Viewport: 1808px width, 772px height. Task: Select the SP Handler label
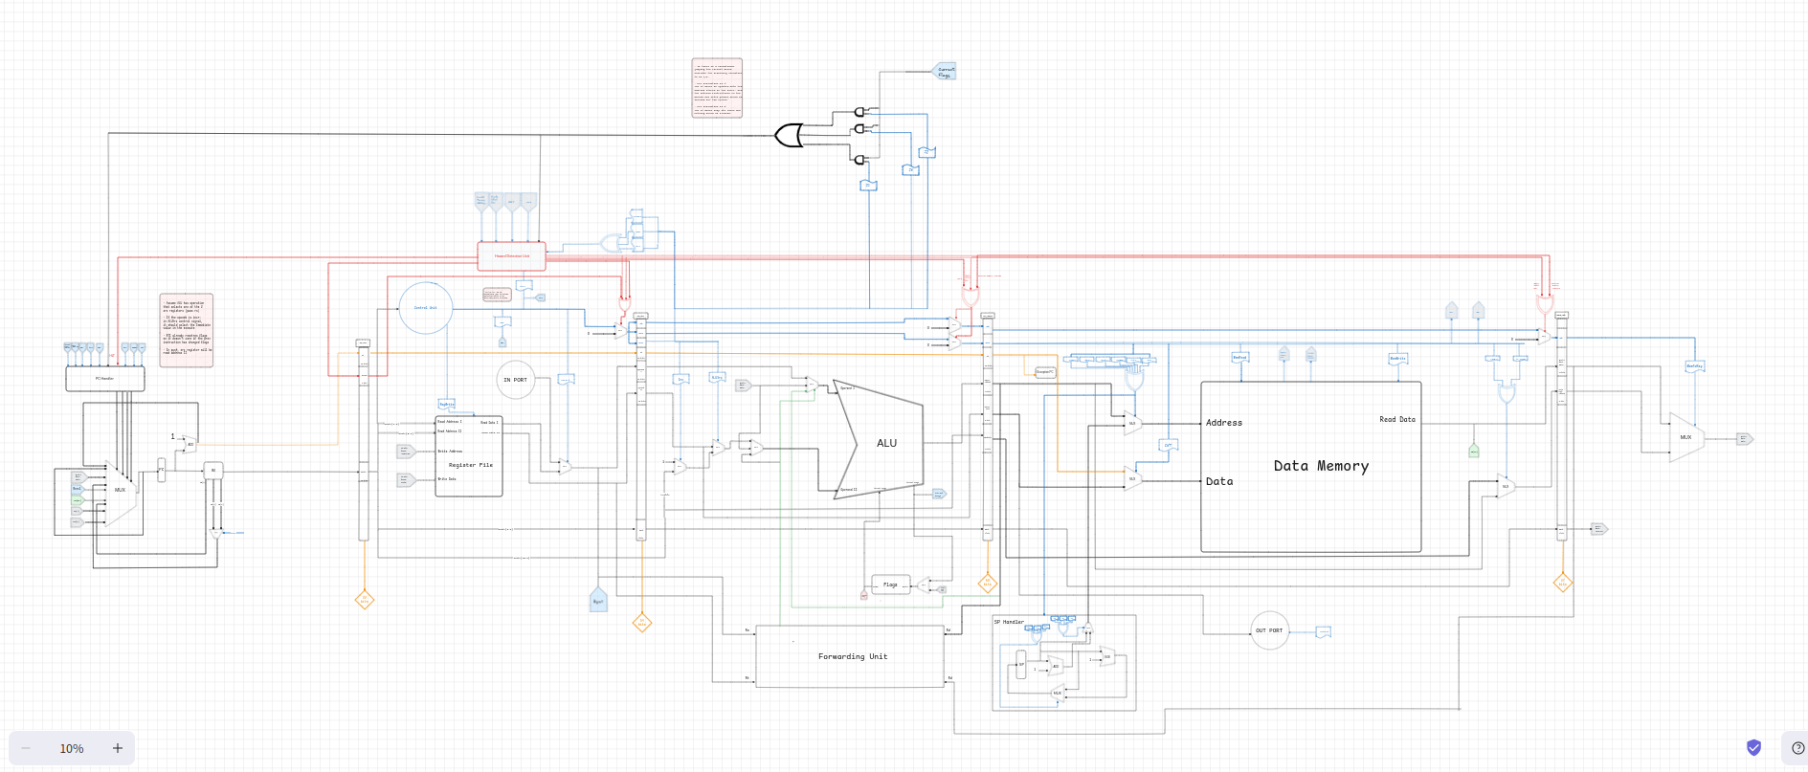1009,622
